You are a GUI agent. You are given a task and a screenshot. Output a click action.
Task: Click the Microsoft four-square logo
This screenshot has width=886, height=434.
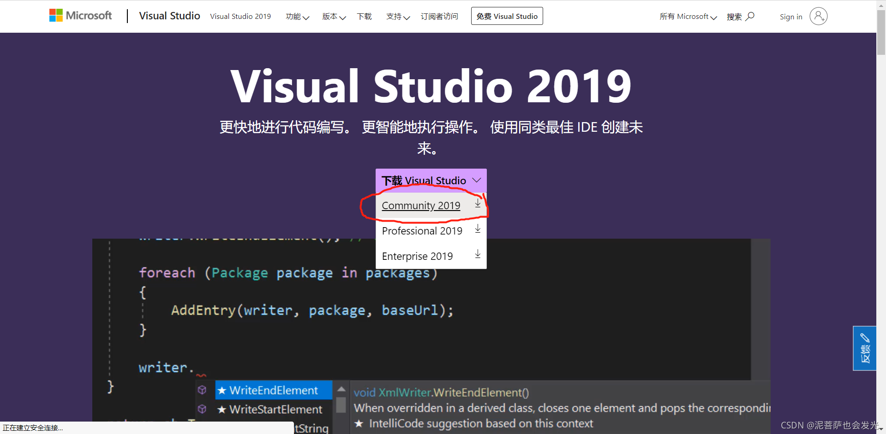coord(55,15)
